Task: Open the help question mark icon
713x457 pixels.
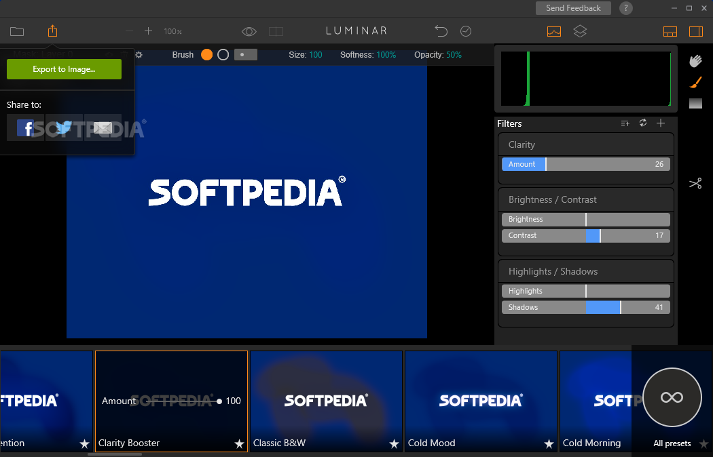Action: pos(626,8)
